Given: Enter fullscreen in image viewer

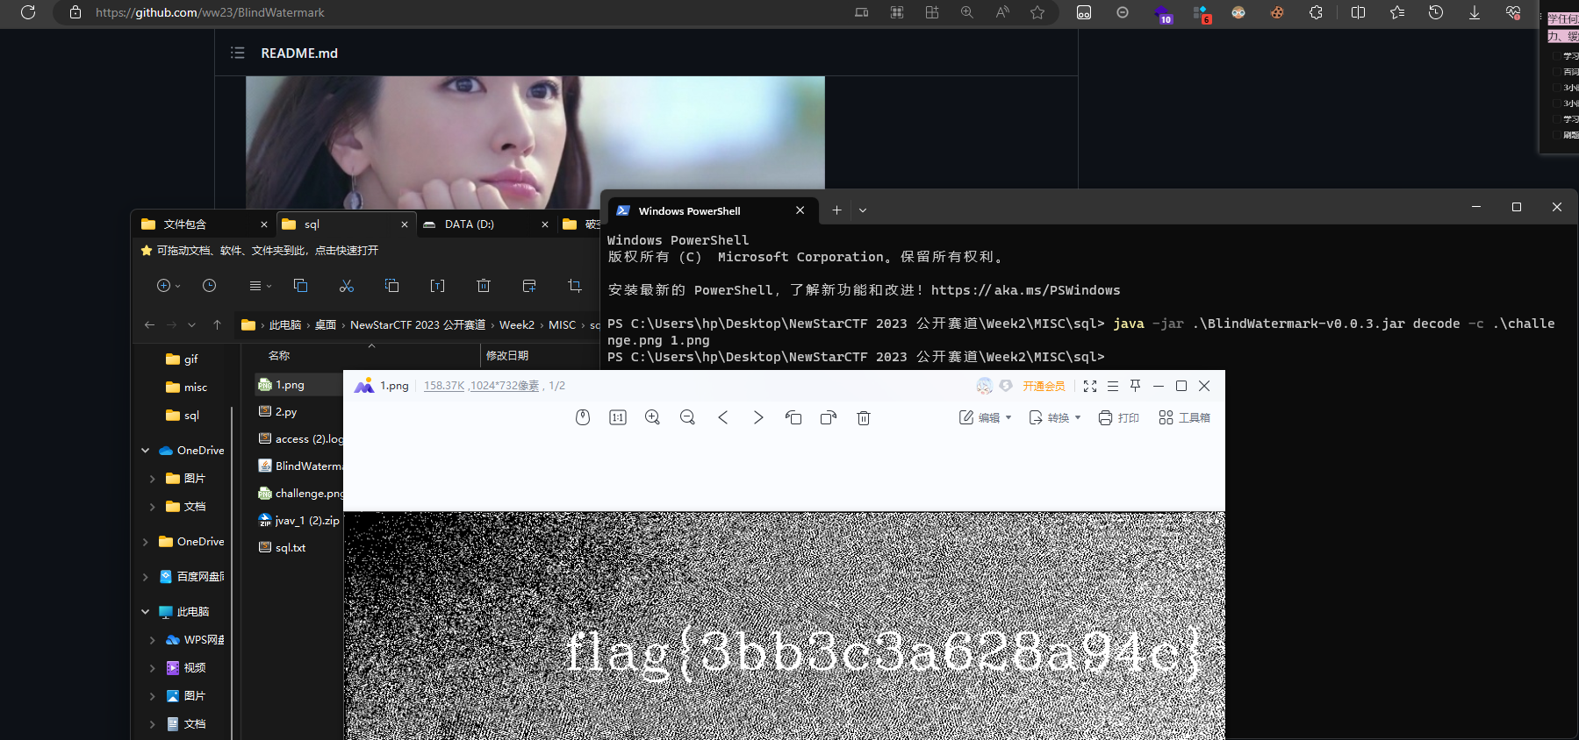Looking at the screenshot, I should (1090, 386).
